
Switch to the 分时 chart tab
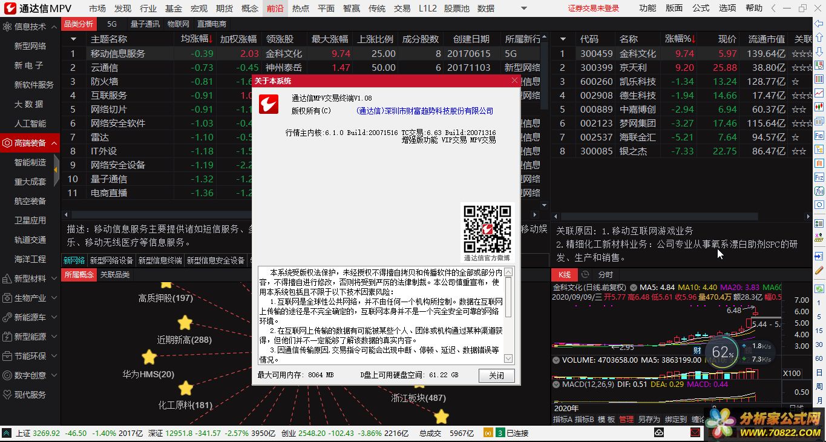pyautogui.click(x=605, y=274)
